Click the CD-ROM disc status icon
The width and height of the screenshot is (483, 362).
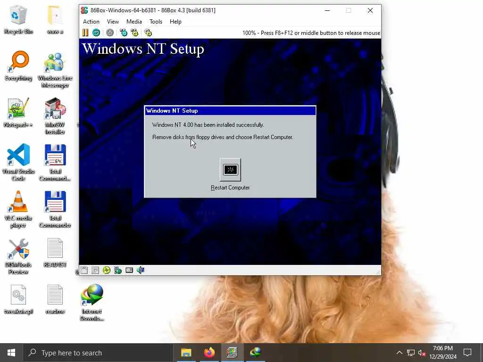[x=107, y=270]
